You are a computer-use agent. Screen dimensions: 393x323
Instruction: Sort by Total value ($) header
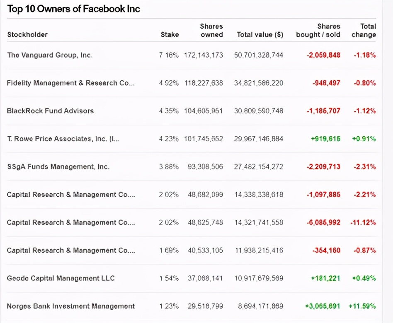click(x=260, y=35)
